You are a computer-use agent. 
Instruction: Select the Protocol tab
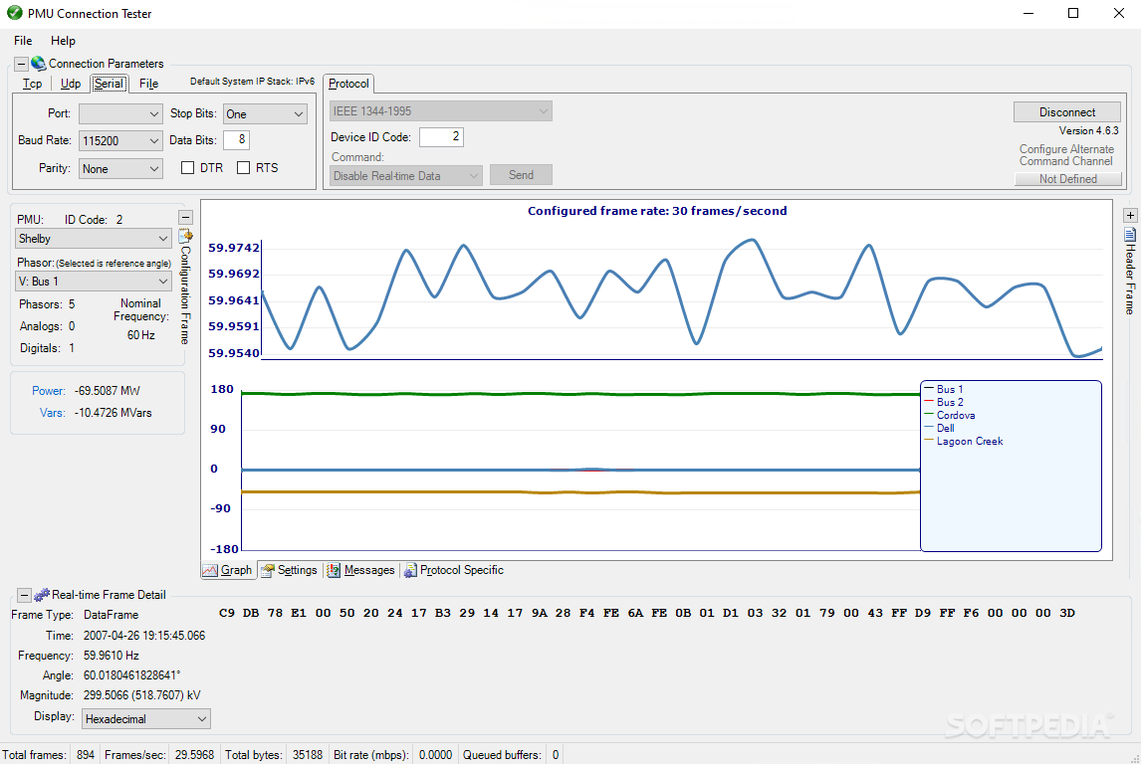[x=348, y=84]
